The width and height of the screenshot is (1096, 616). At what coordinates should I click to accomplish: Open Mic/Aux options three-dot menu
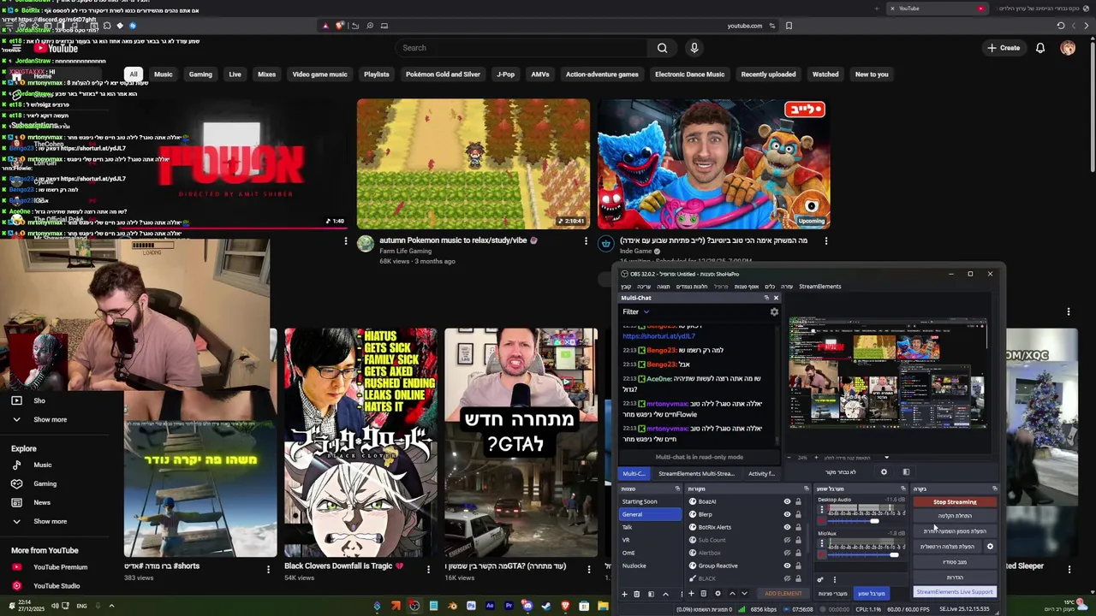tap(822, 543)
